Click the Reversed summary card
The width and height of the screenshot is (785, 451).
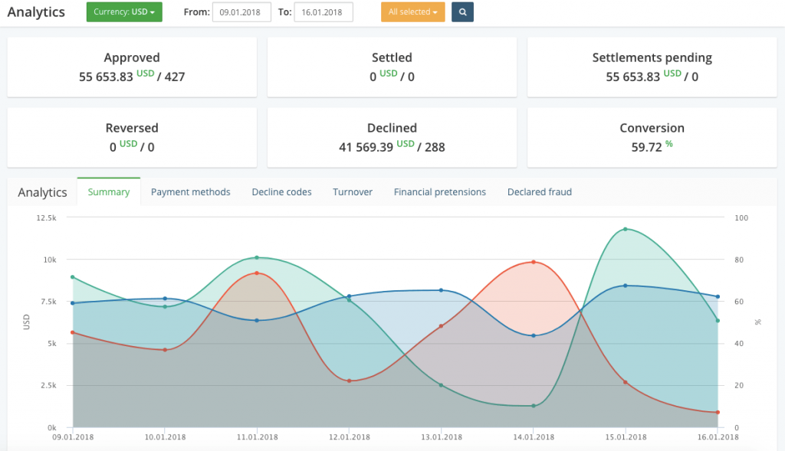click(132, 137)
